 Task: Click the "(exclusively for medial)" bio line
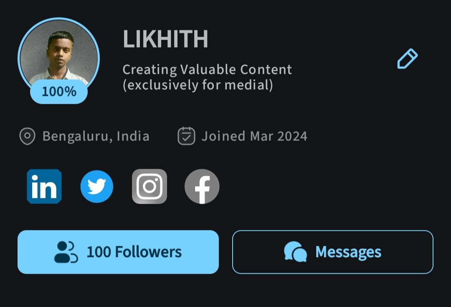[198, 85]
